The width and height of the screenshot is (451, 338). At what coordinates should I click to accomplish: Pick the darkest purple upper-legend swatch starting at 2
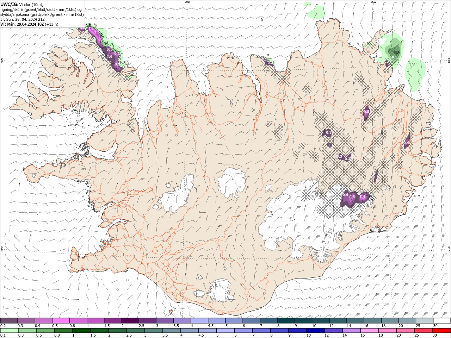(130, 321)
